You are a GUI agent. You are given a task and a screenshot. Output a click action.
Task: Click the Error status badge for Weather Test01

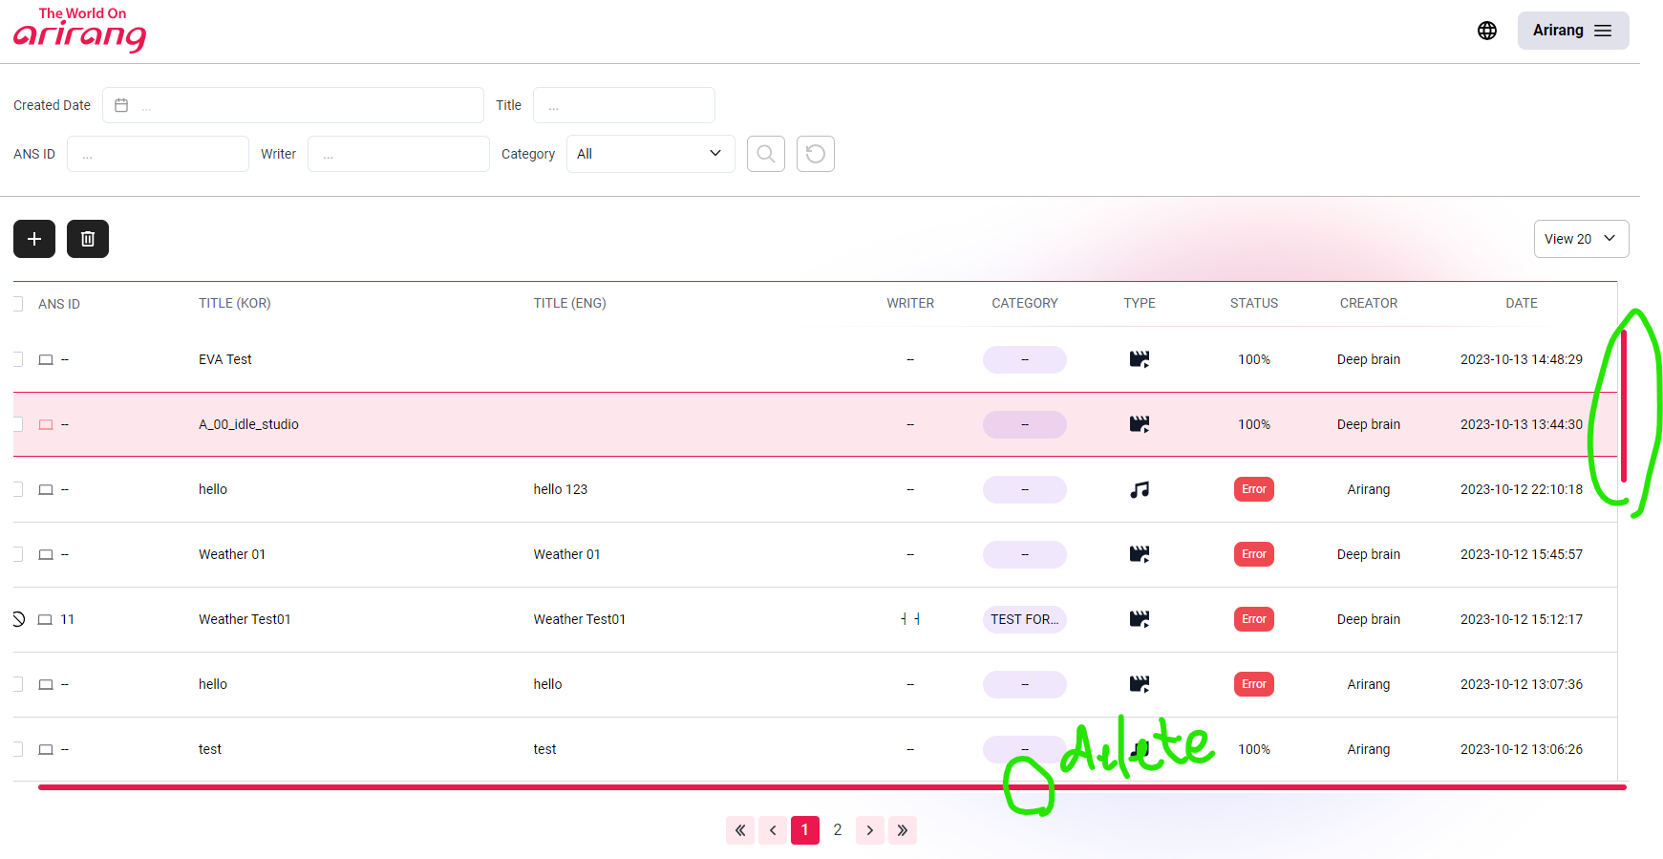point(1253,619)
